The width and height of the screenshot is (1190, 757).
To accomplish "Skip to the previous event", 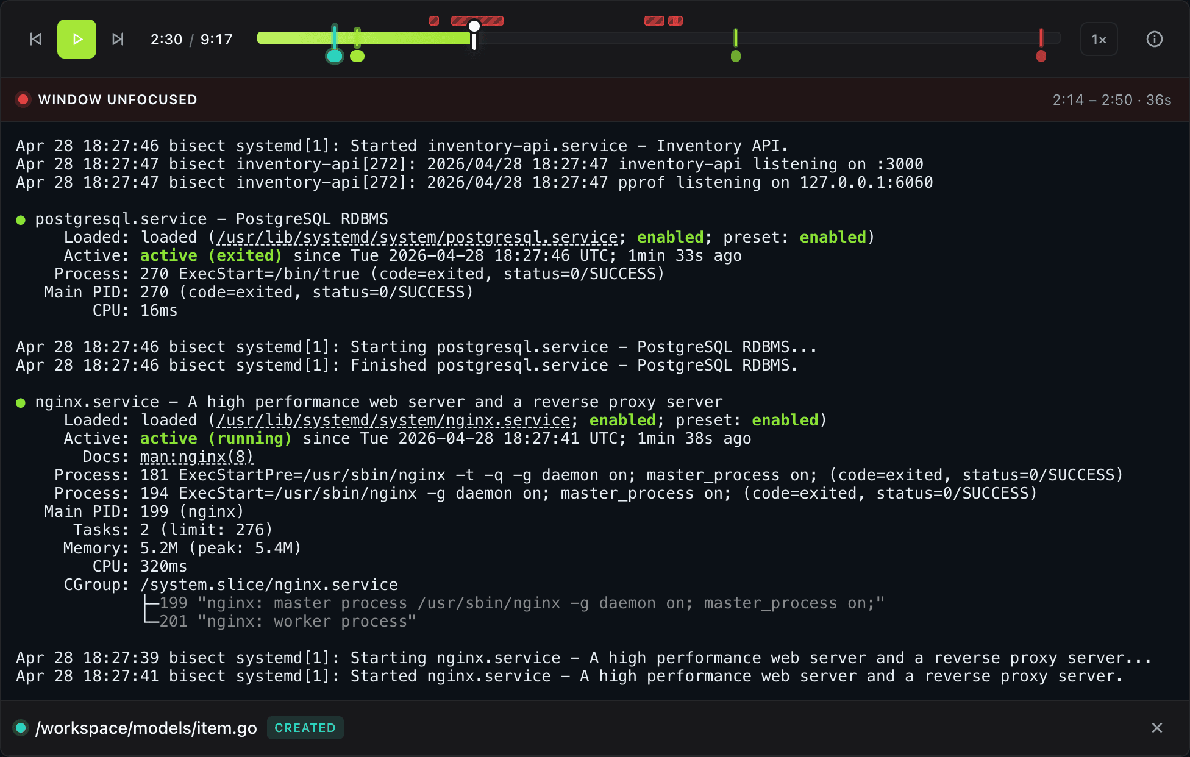I will click(36, 39).
